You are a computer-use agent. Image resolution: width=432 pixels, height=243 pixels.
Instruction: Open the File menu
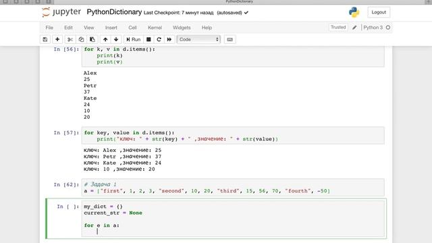[49, 28]
